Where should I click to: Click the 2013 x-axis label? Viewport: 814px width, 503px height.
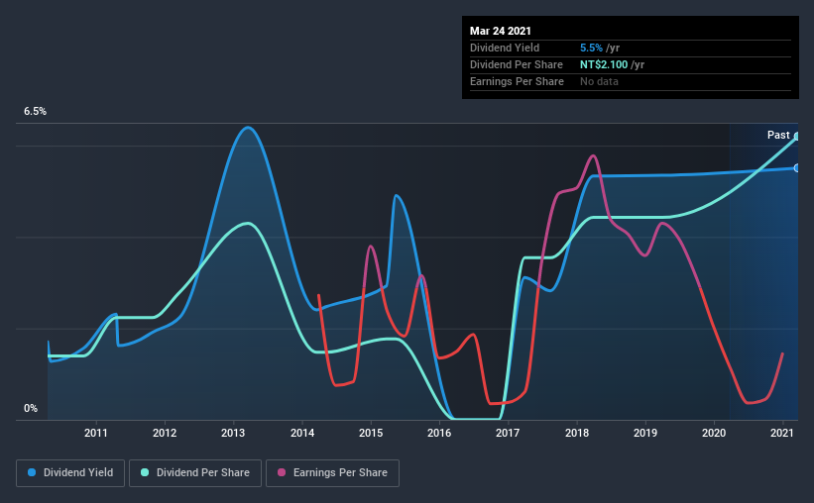[x=233, y=433]
